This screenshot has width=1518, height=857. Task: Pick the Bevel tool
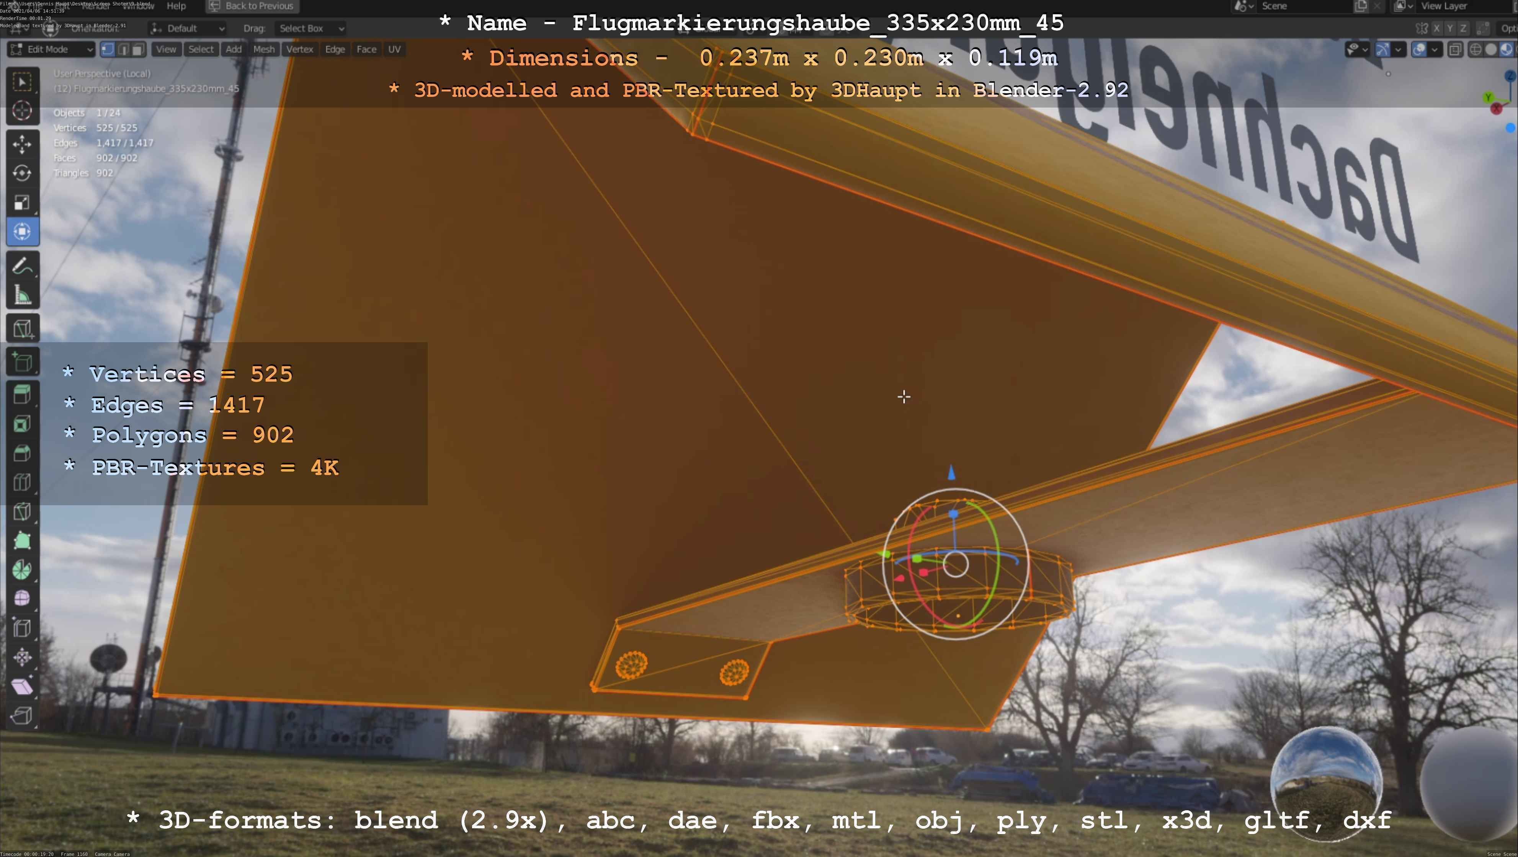(x=22, y=453)
